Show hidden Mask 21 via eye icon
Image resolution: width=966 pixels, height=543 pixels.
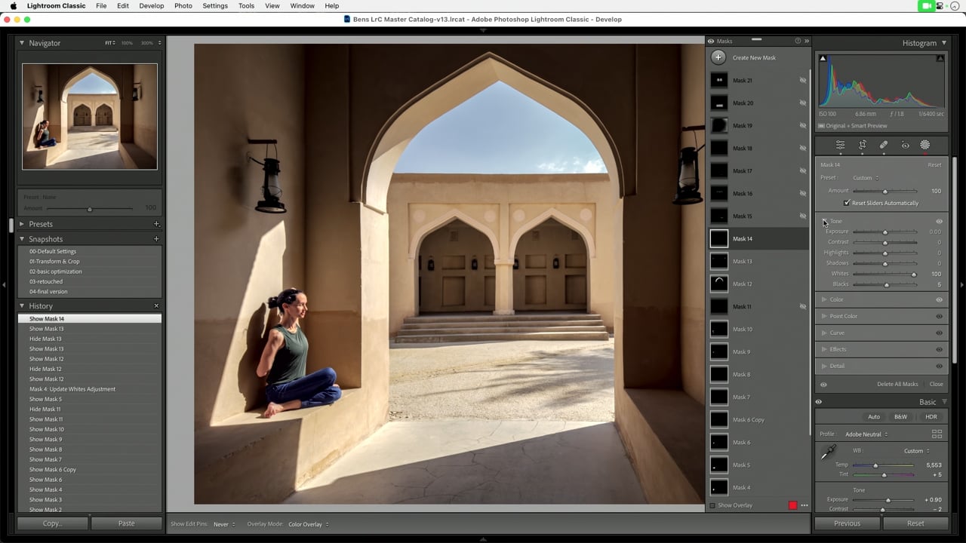[x=803, y=80]
